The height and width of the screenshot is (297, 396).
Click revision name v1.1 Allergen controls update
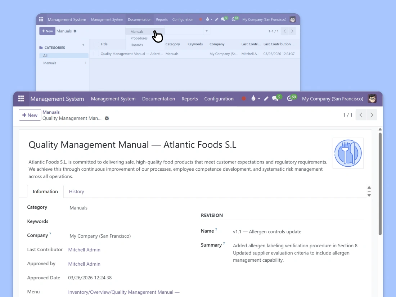[x=267, y=231]
